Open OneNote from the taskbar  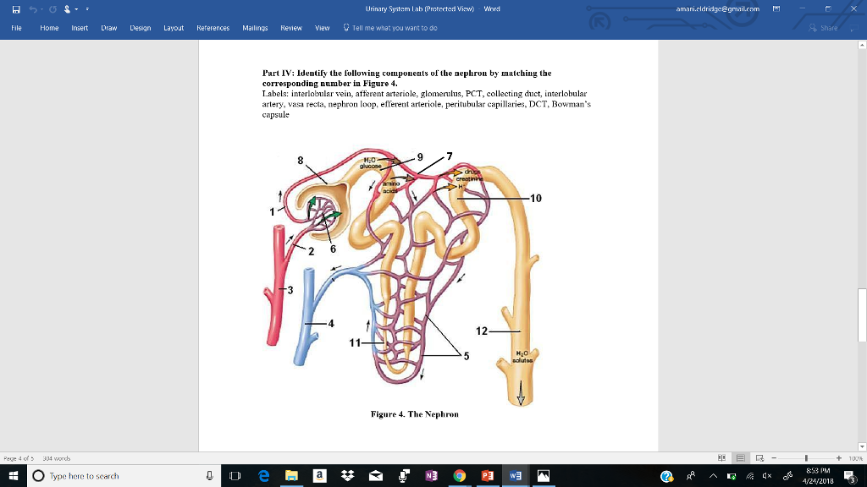[431, 474]
